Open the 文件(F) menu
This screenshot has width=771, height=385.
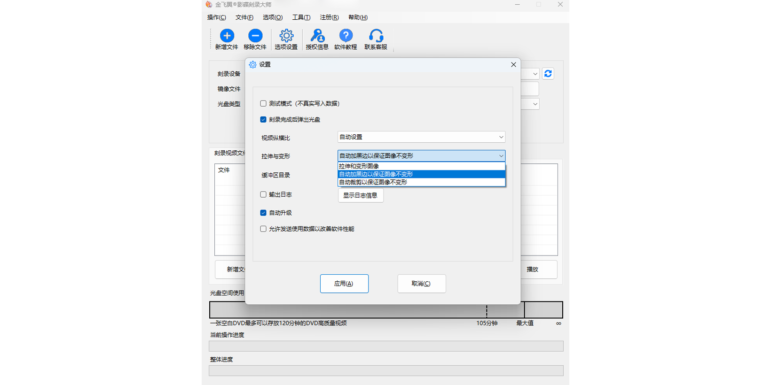point(244,17)
